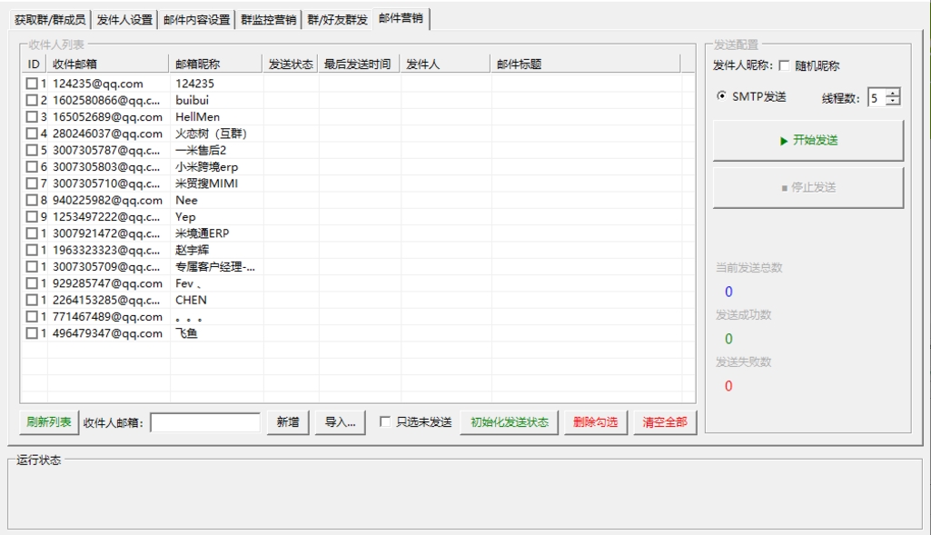Open the 发件人设置 tab
Image resolution: width=931 pixels, height=535 pixels.
tap(124, 20)
